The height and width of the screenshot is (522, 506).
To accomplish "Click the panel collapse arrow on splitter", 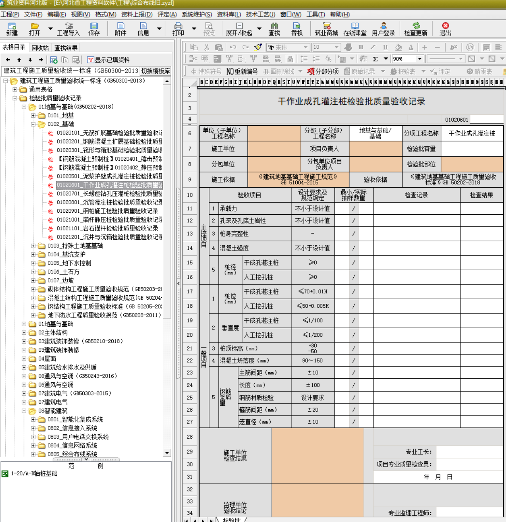I will [178, 283].
